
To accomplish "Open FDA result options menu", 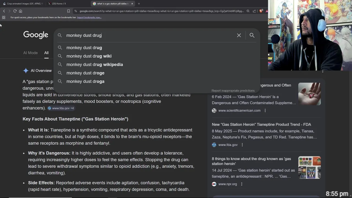I will pyautogui.click(x=242, y=145).
